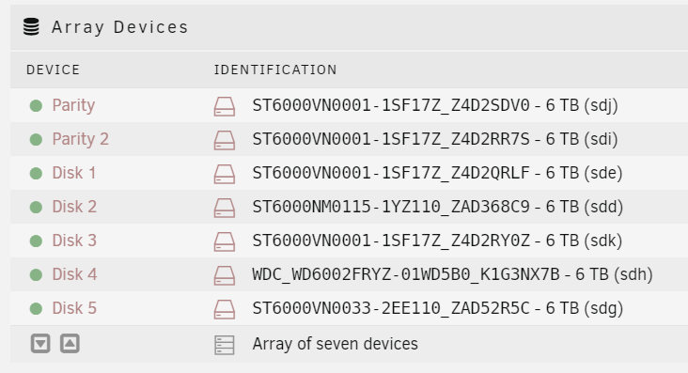Click the green status dot for Parity
The height and width of the screenshot is (373, 688).
pos(36,106)
